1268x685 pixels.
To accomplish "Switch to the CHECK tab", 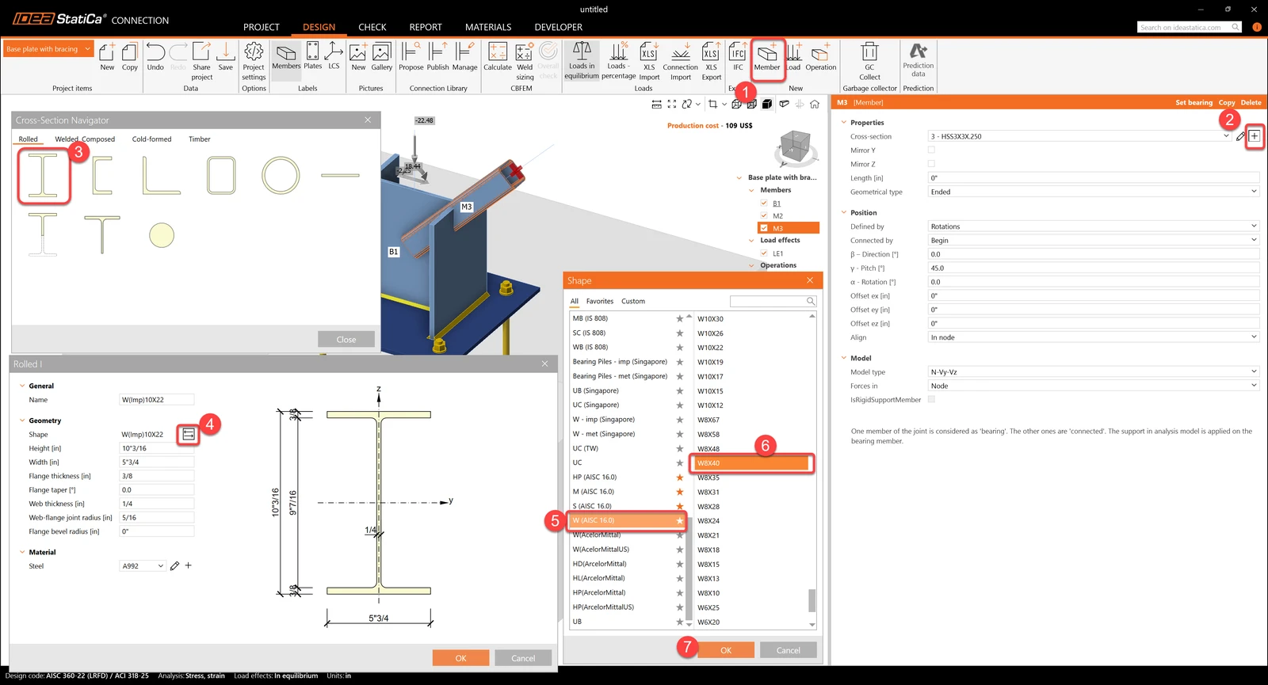I will (x=372, y=27).
